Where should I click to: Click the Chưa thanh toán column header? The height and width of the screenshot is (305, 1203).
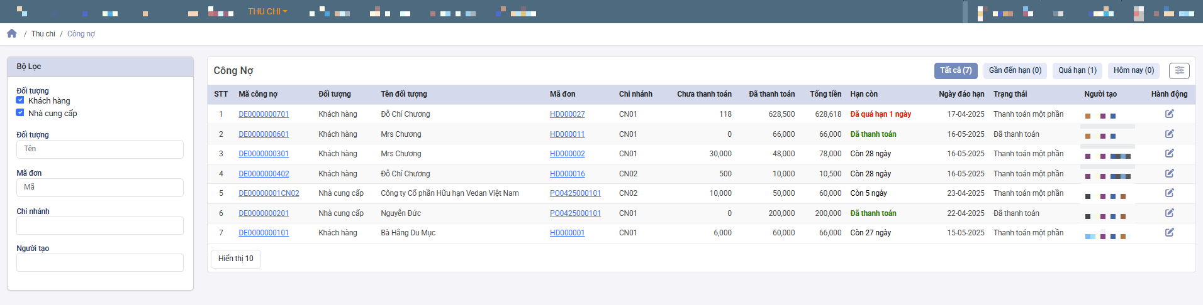coord(704,94)
